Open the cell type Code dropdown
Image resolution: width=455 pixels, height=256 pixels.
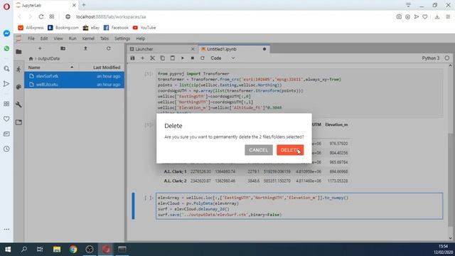click(223, 58)
